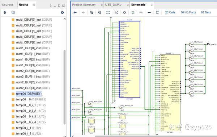Fit the schematic to the window
The width and height of the screenshot is (217, 137).
[108, 12]
